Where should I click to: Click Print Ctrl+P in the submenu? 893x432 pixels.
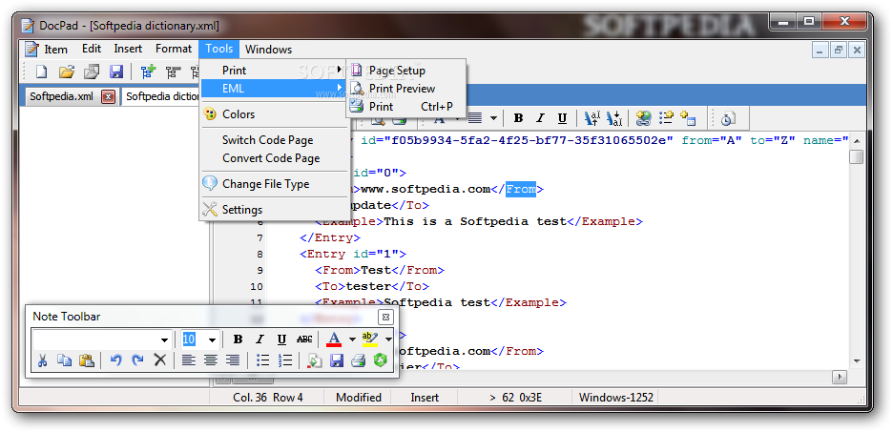click(405, 107)
